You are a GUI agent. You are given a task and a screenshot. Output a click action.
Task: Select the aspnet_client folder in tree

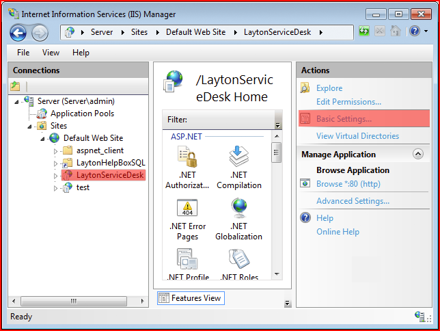(x=100, y=150)
